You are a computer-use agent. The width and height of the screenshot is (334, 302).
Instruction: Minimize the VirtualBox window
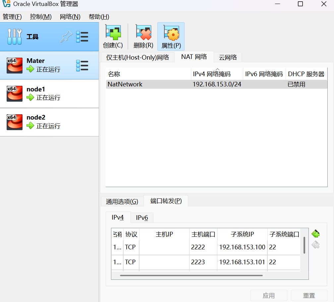coord(277,4)
